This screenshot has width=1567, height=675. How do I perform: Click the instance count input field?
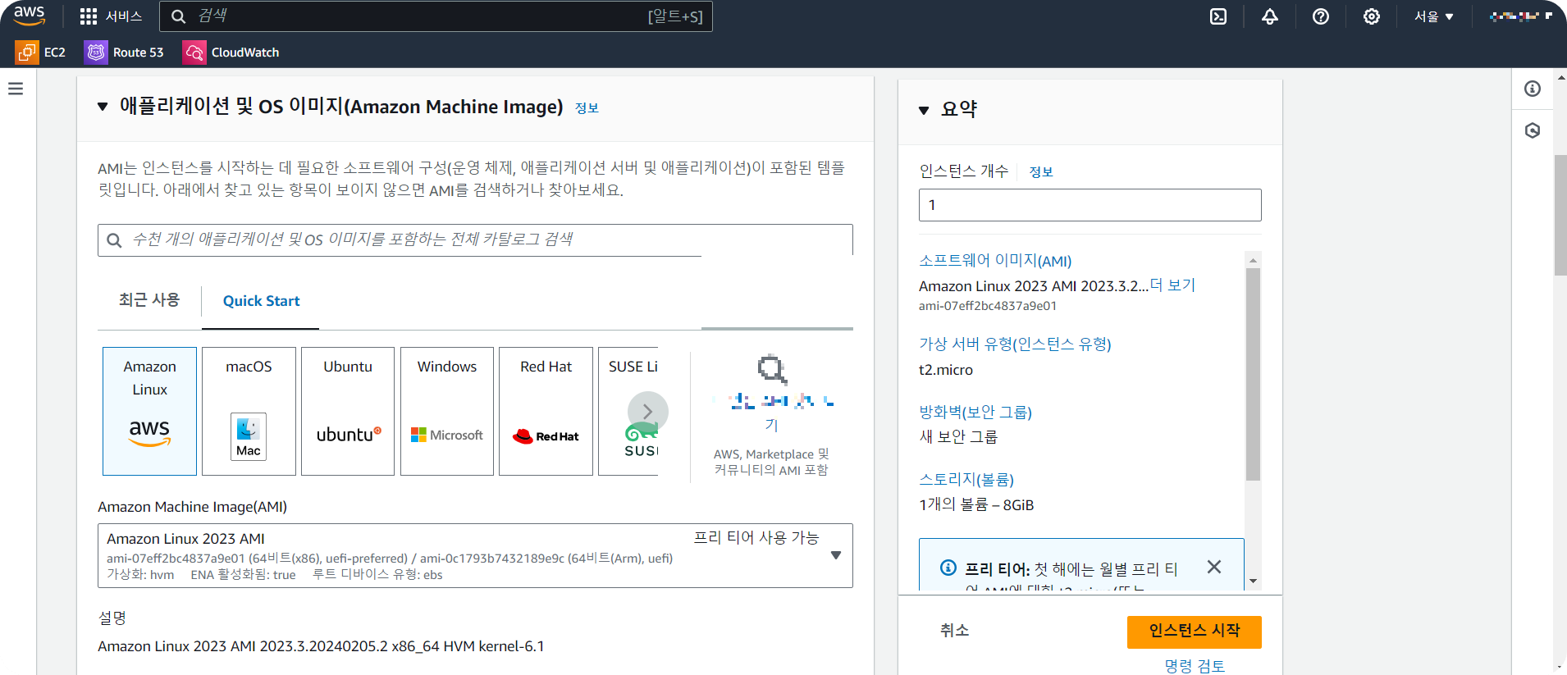1090,205
